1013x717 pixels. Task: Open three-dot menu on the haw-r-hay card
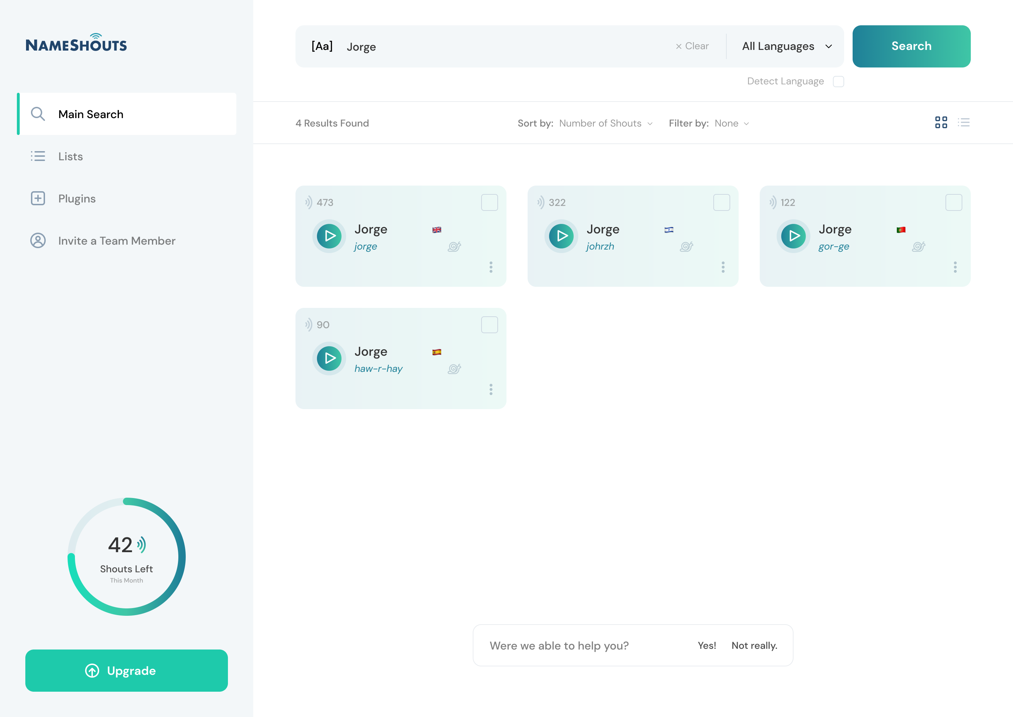(491, 389)
